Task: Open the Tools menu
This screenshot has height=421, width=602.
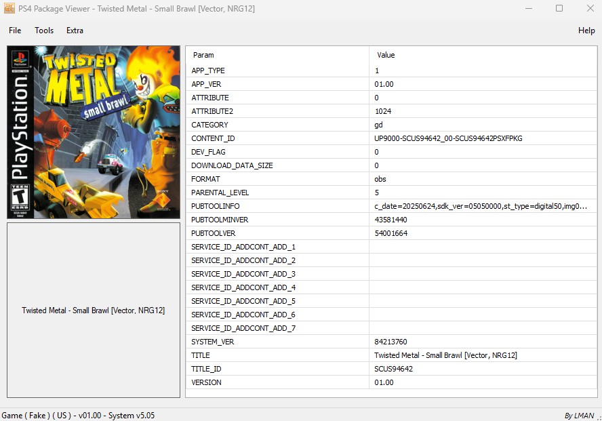Action: (x=44, y=31)
